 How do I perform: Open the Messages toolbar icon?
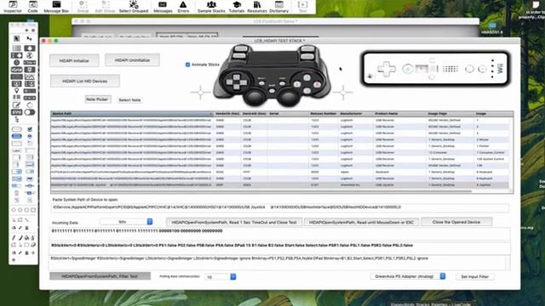(163, 7)
